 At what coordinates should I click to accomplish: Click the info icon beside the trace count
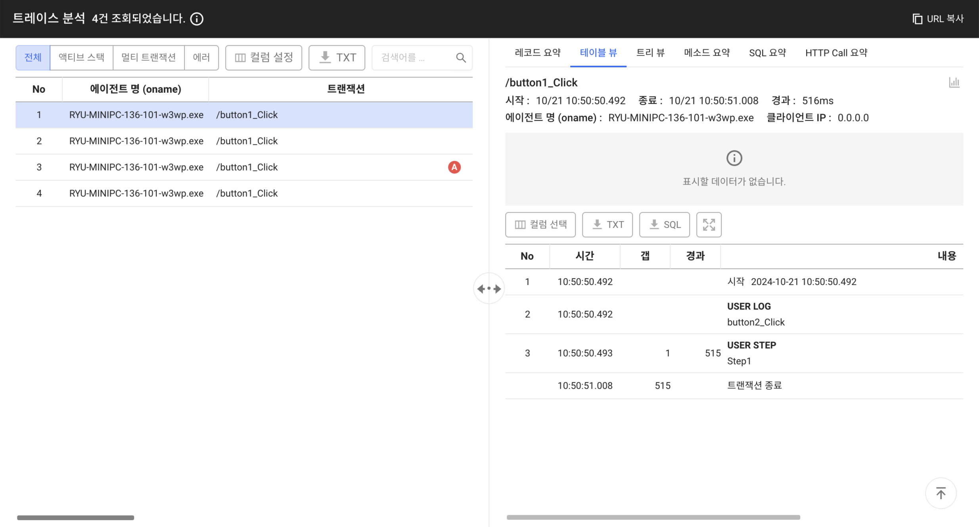pos(197,19)
